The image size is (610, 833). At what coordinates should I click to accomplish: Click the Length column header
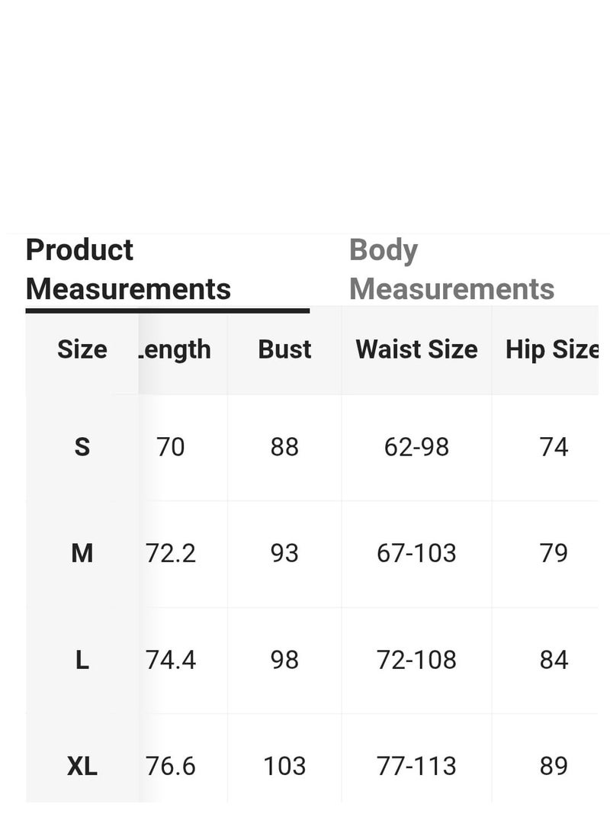tap(175, 351)
